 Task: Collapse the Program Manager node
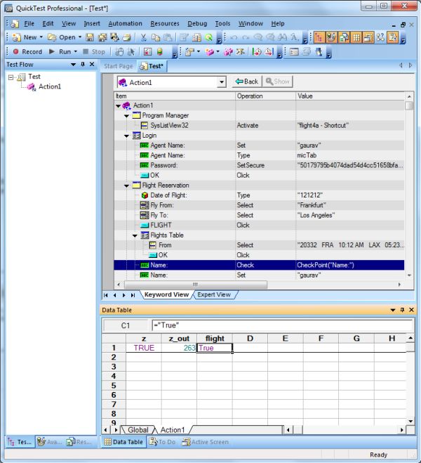(x=126, y=116)
